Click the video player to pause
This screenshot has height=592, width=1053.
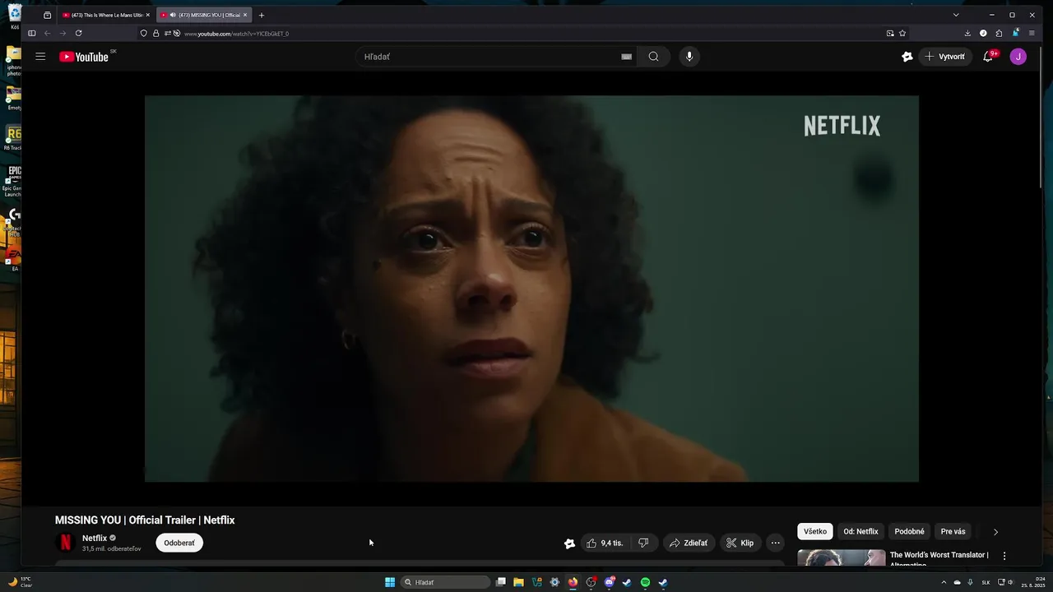pyautogui.click(x=531, y=289)
